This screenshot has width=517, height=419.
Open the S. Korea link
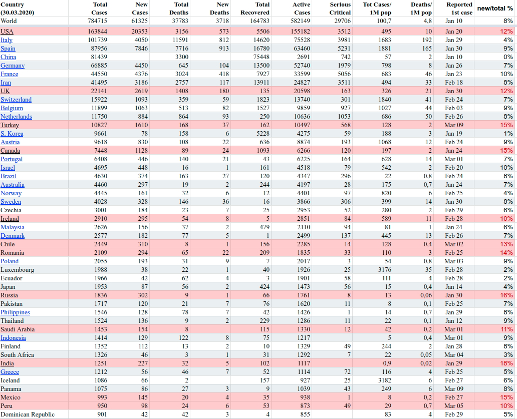pyautogui.click(x=12, y=134)
